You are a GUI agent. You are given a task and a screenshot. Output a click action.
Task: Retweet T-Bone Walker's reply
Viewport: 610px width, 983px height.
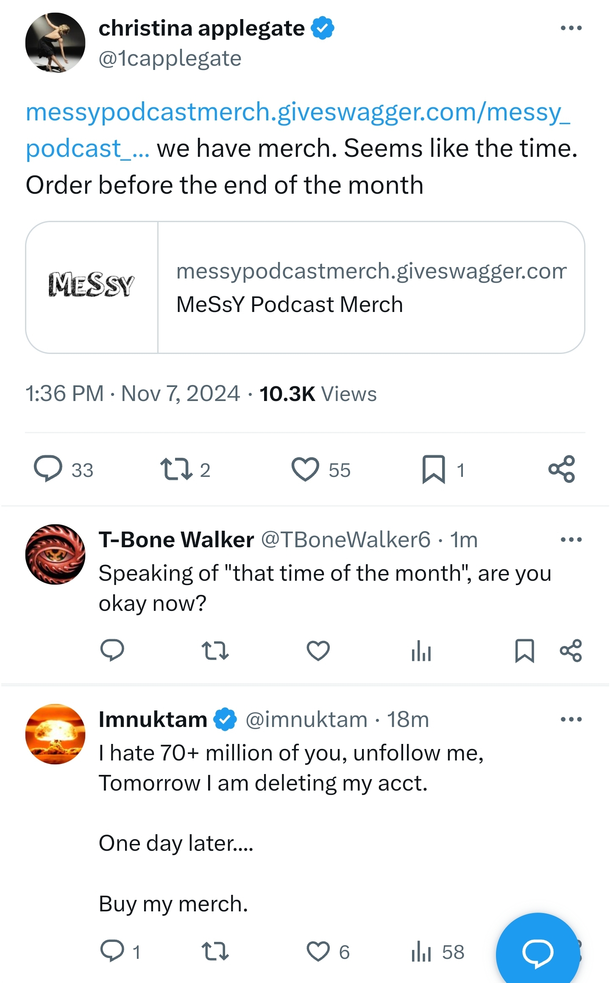click(x=215, y=651)
